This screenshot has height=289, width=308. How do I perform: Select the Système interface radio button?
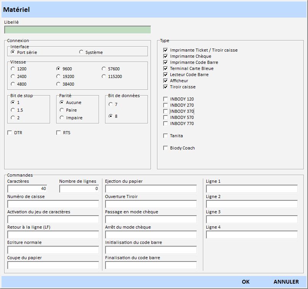pyautogui.click(x=81, y=52)
